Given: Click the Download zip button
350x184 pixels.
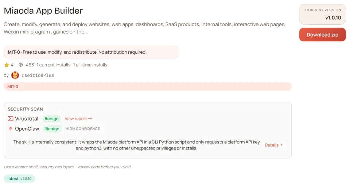Looking at the screenshot, I should 322,35.
